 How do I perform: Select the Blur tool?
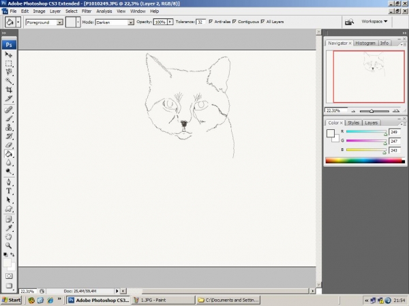[9, 163]
